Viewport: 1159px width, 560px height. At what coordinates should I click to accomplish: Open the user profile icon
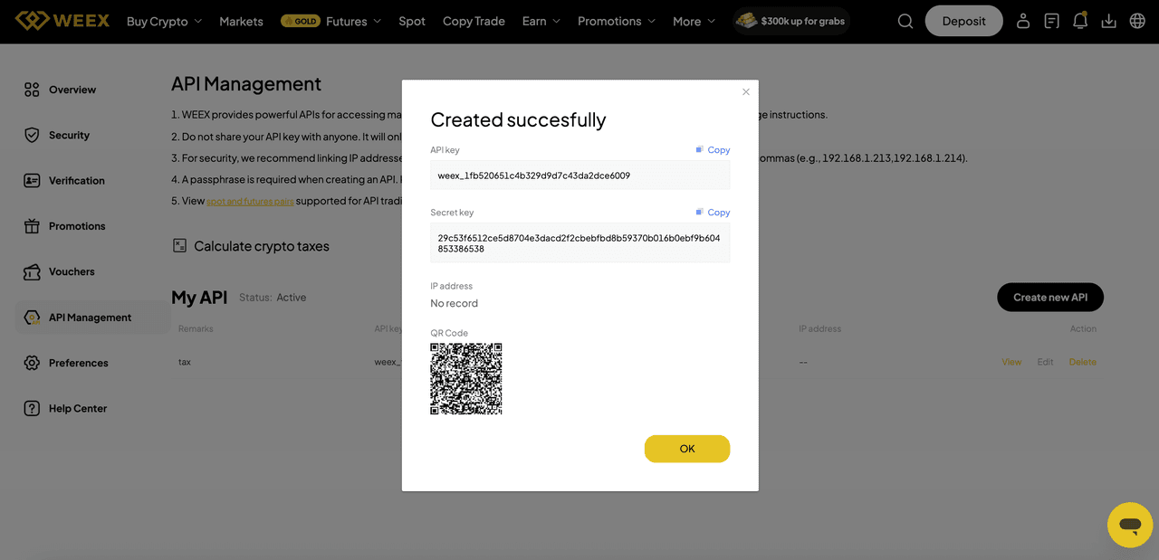click(x=1022, y=21)
